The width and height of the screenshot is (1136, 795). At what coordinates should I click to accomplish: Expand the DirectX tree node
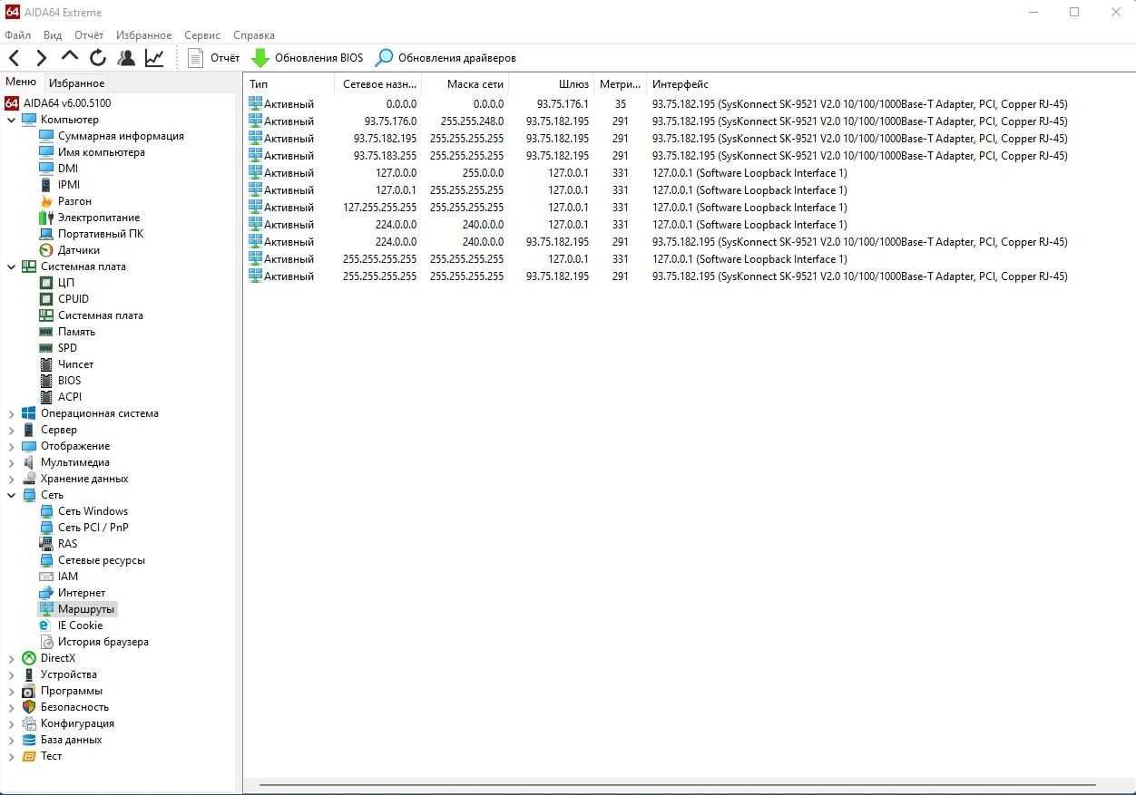(x=12, y=658)
